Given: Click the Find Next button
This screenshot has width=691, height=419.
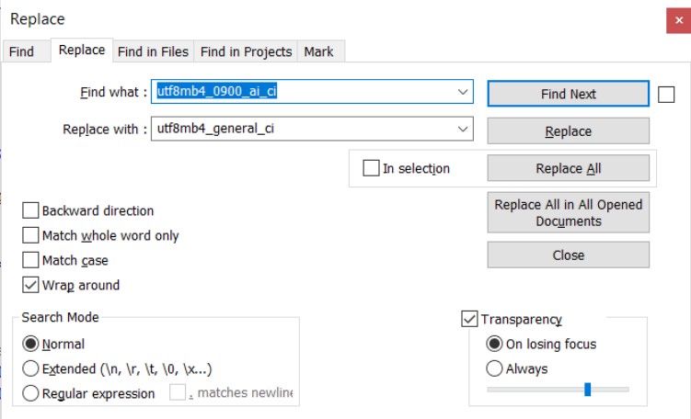Looking at the screenshot, I should point(568,94).
